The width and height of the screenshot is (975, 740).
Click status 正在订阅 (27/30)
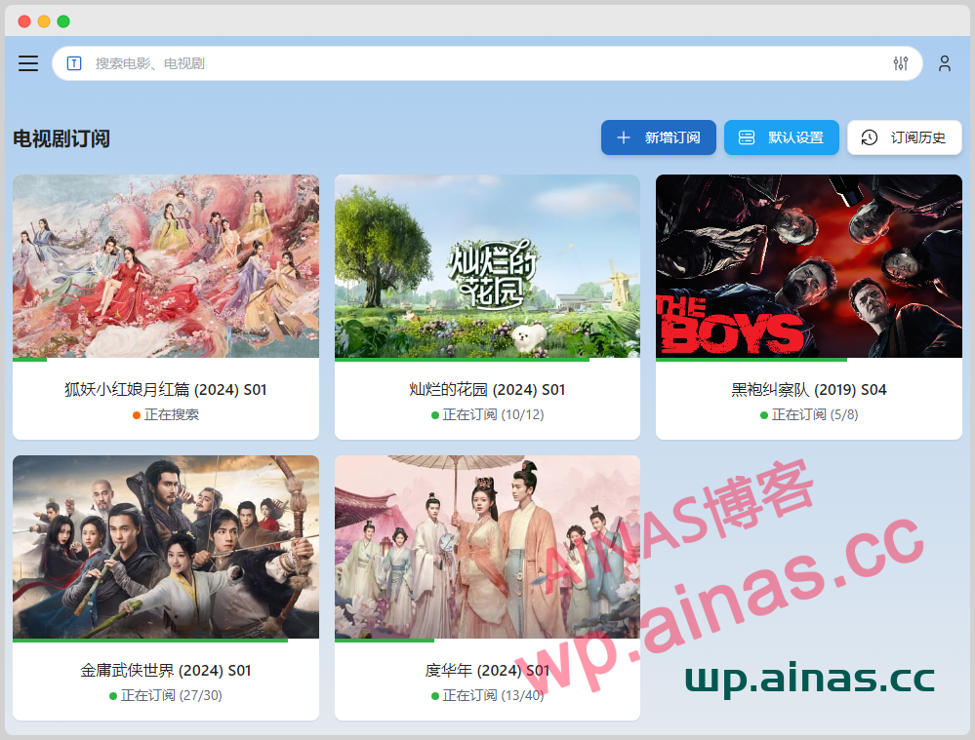(x=172, y=695)
